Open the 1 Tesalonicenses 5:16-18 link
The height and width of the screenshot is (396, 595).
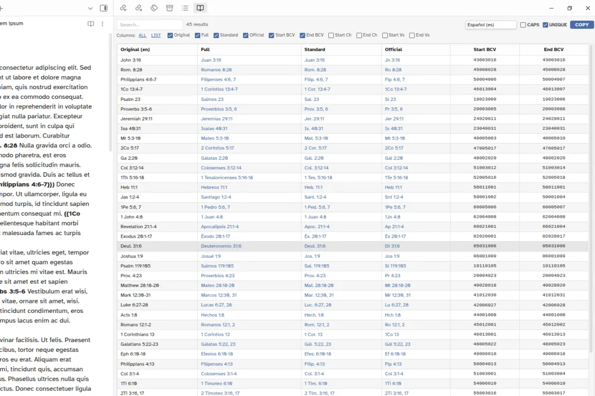tap(227, 178)
